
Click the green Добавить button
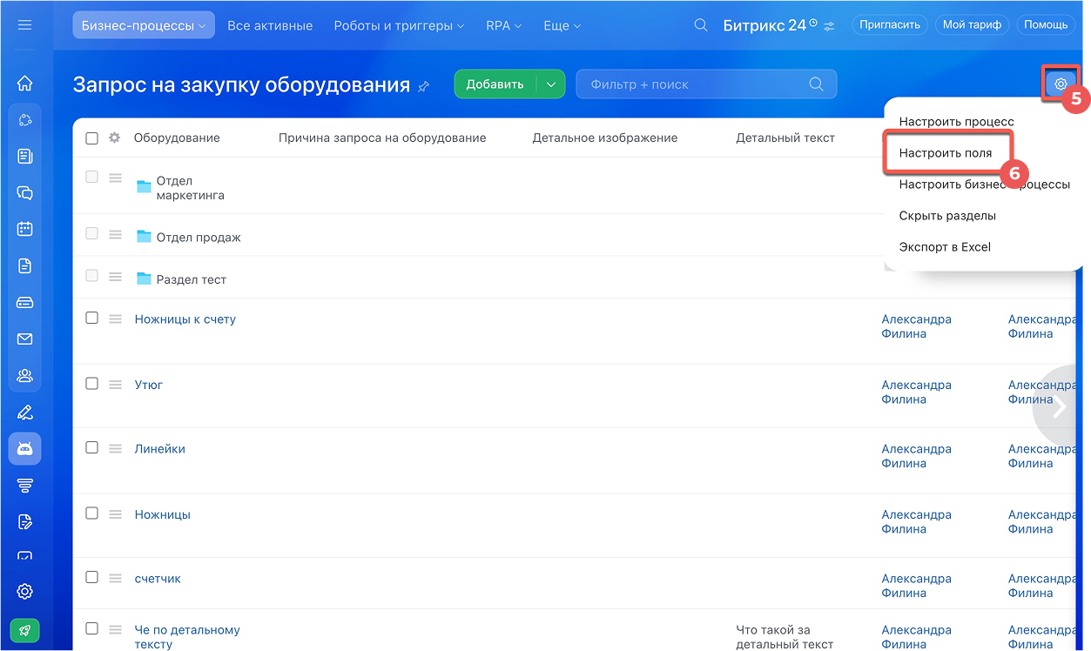495,84
